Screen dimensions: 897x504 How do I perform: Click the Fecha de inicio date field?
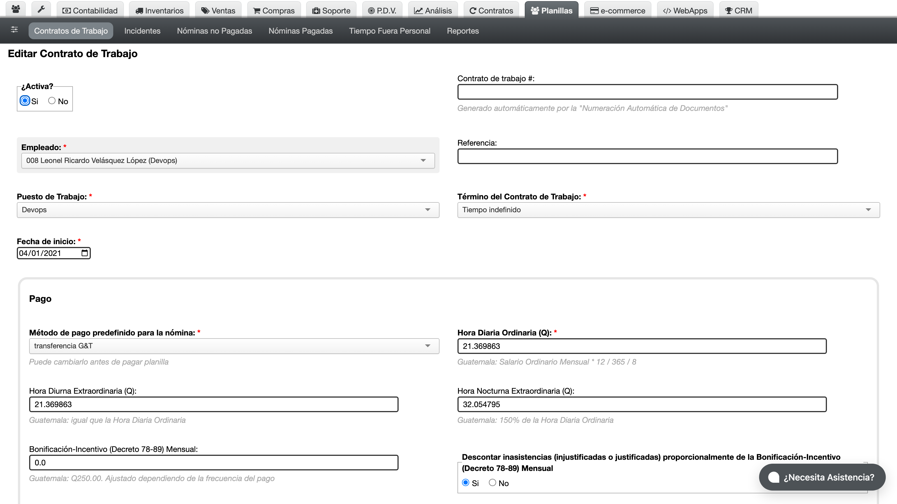point(54,253)
